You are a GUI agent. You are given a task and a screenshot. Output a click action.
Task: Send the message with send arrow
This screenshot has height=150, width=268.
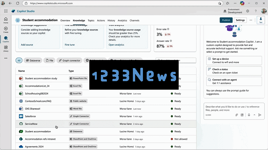260,115
